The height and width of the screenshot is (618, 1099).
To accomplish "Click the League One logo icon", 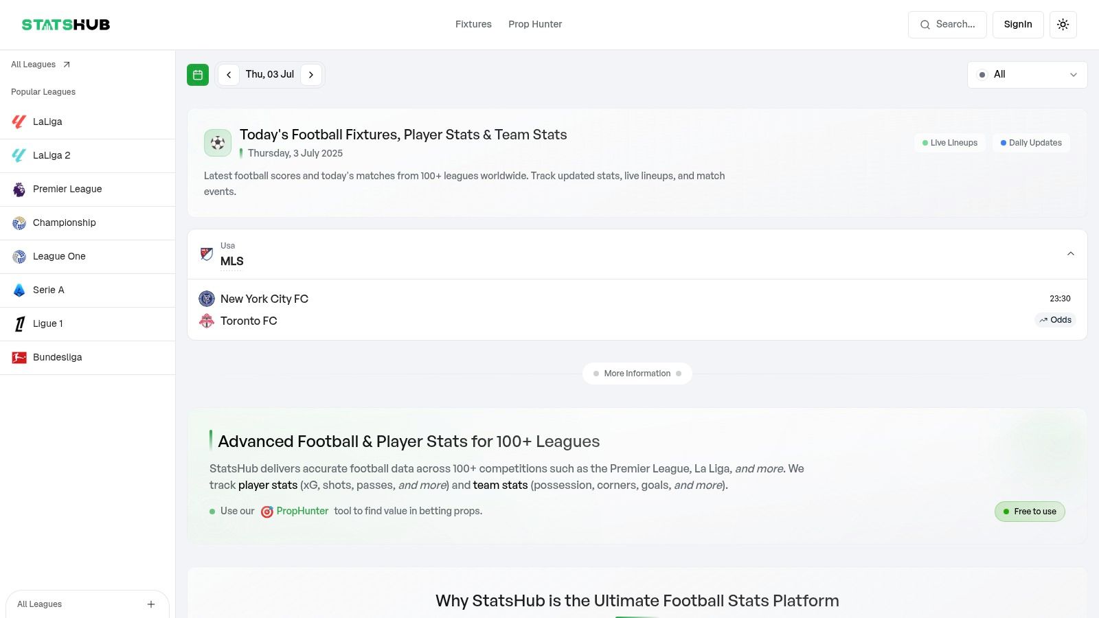I will point(19,256).
